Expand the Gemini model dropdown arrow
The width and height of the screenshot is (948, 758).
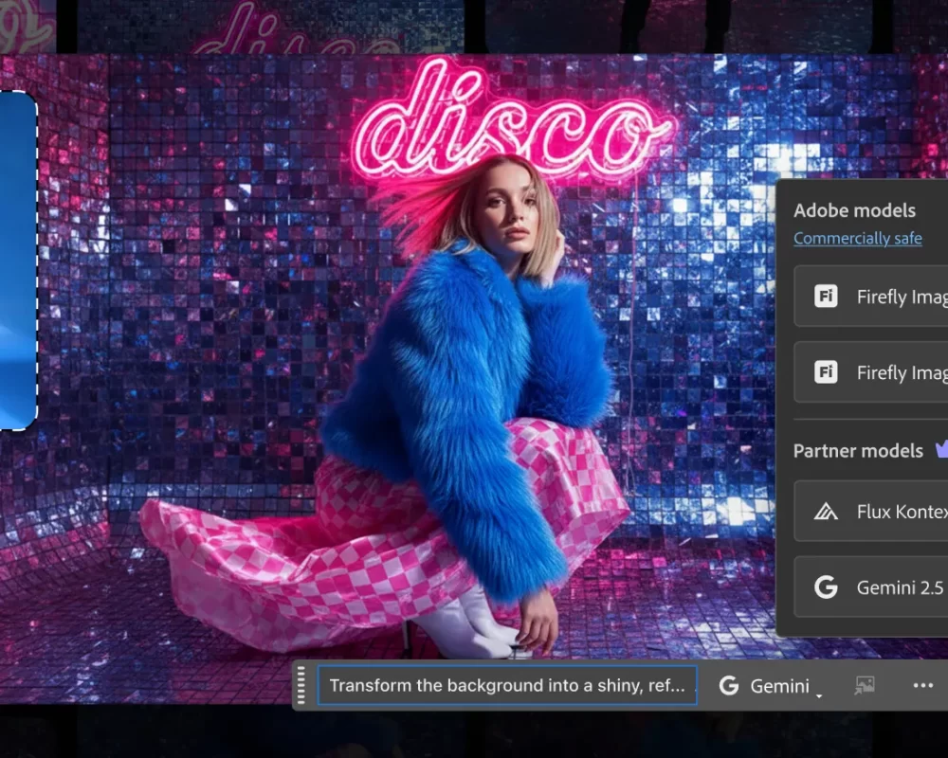pos(819,695)
